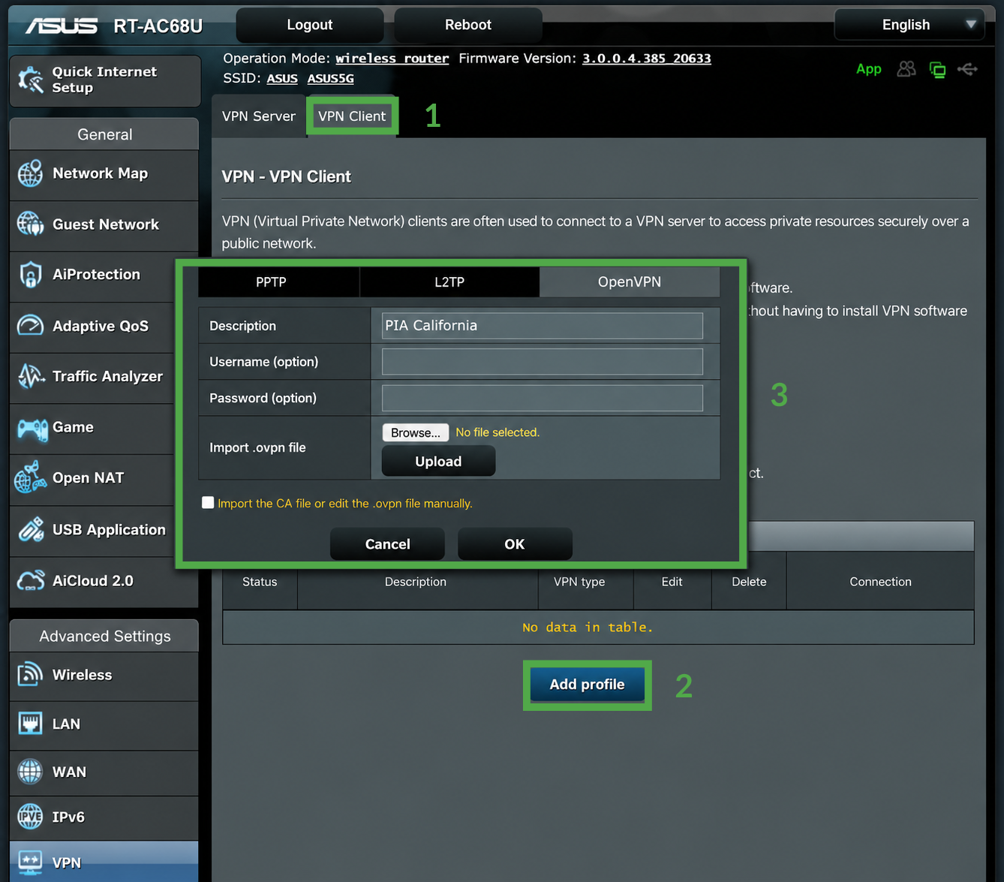Click the ASUS SSID link
This screenshot has width=1004, height=882.
point(282,78)
